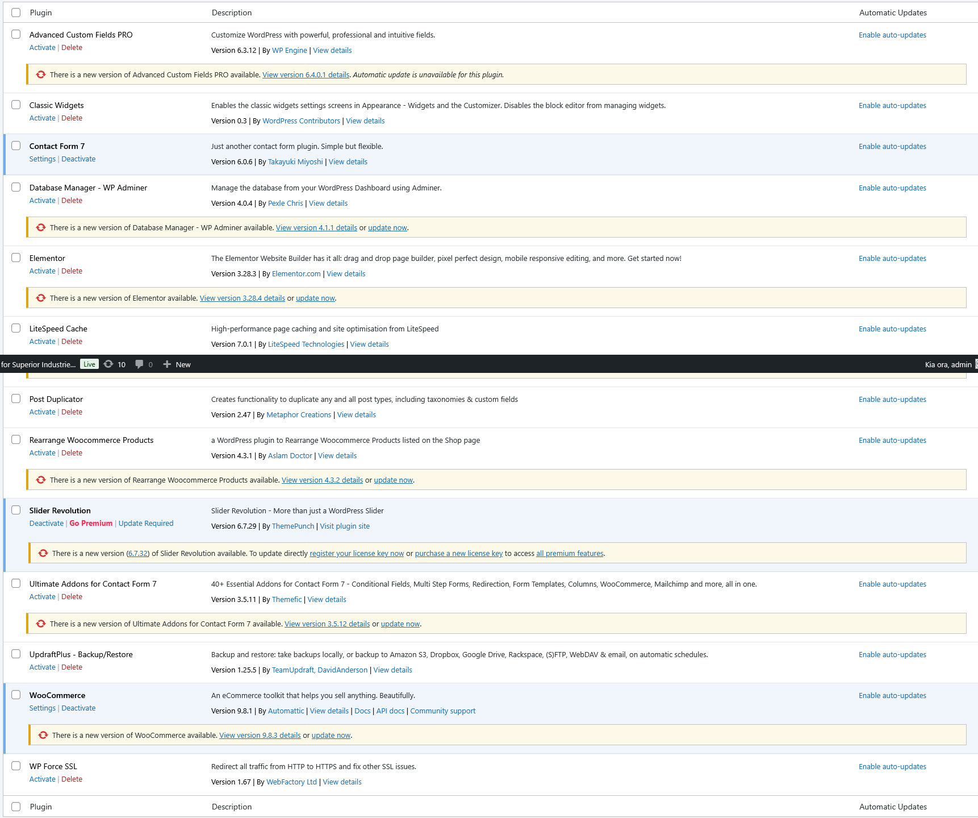View version 6.4.0.1 details link
Screen dimensions: 978x818
(x=306, y=74)
